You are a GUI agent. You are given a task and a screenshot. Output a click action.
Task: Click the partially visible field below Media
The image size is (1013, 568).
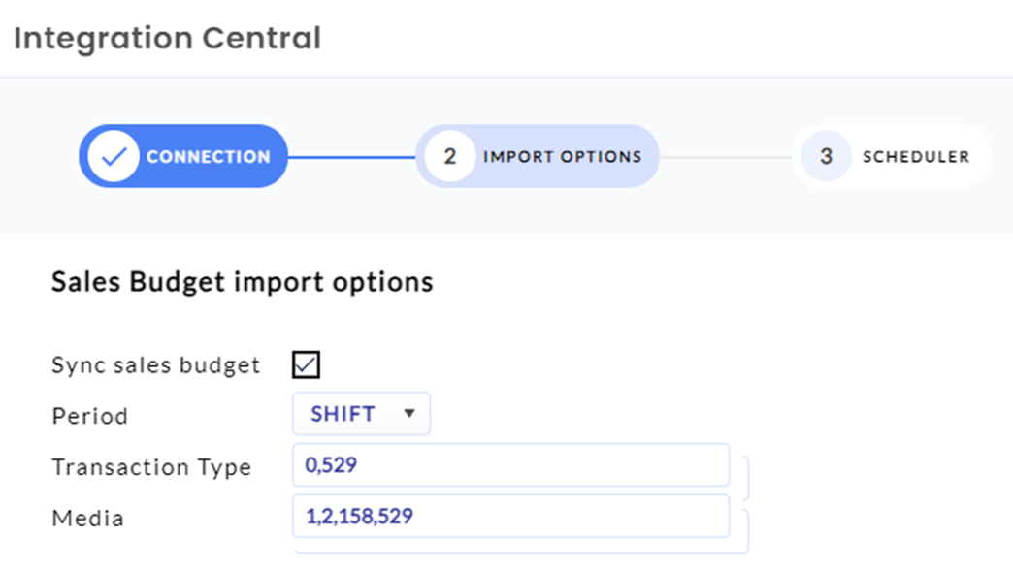tap(521, 549)
